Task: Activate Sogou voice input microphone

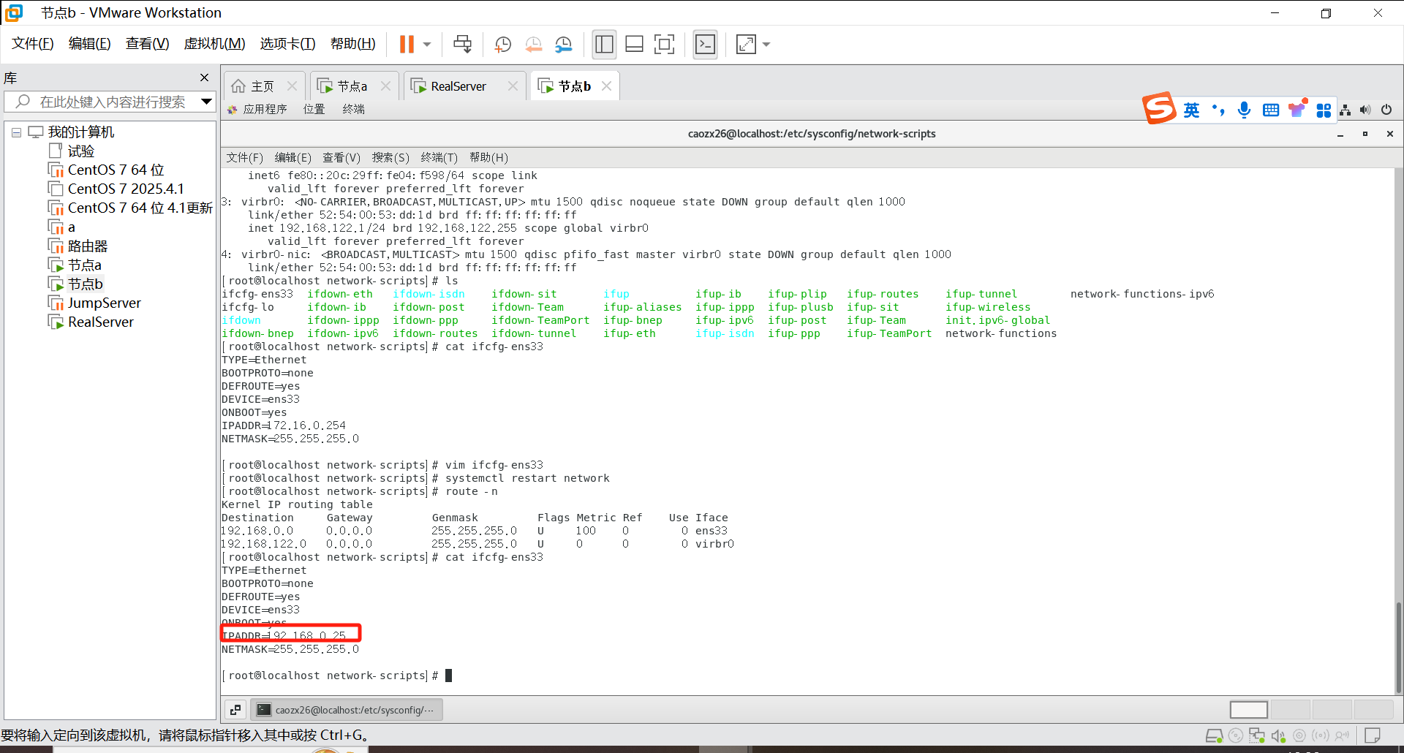Action: point(1244,110)
